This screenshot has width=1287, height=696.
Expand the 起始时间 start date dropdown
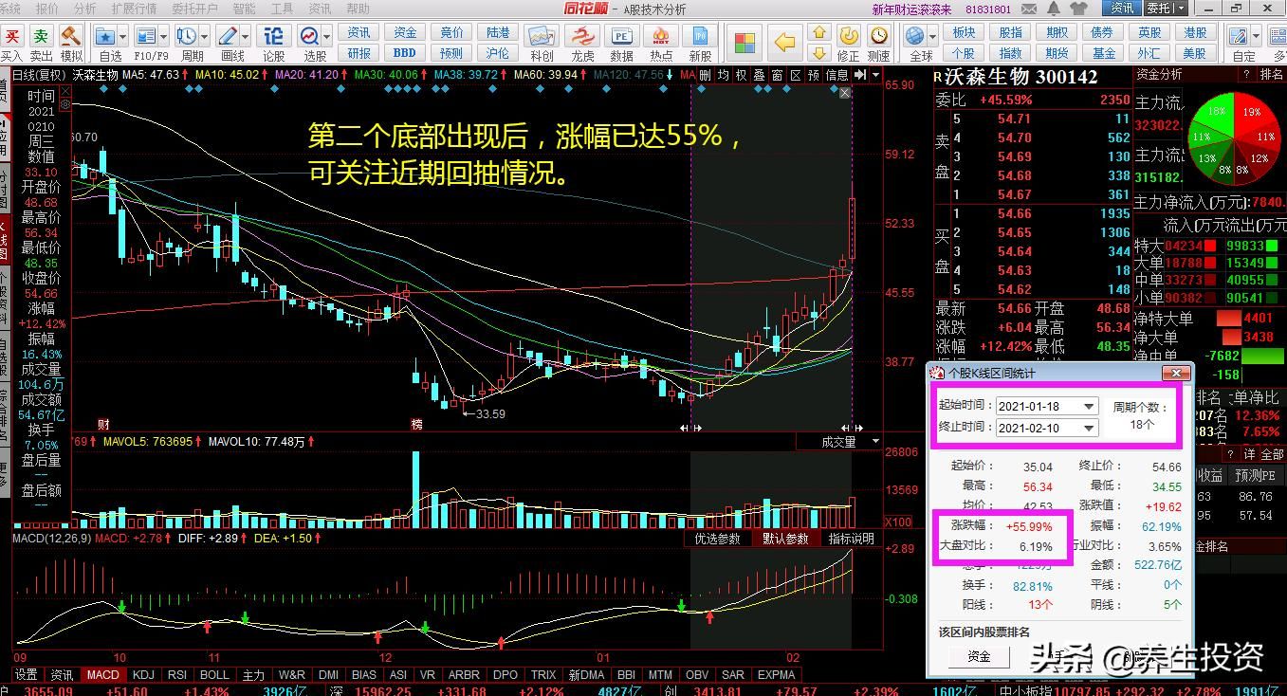pos(1089,407)
